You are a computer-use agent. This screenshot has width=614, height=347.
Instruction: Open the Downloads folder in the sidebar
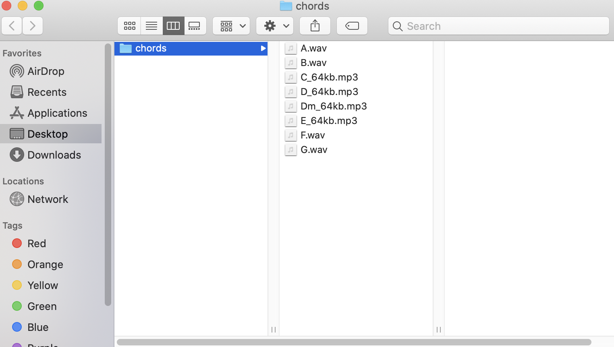pos(54,155)
